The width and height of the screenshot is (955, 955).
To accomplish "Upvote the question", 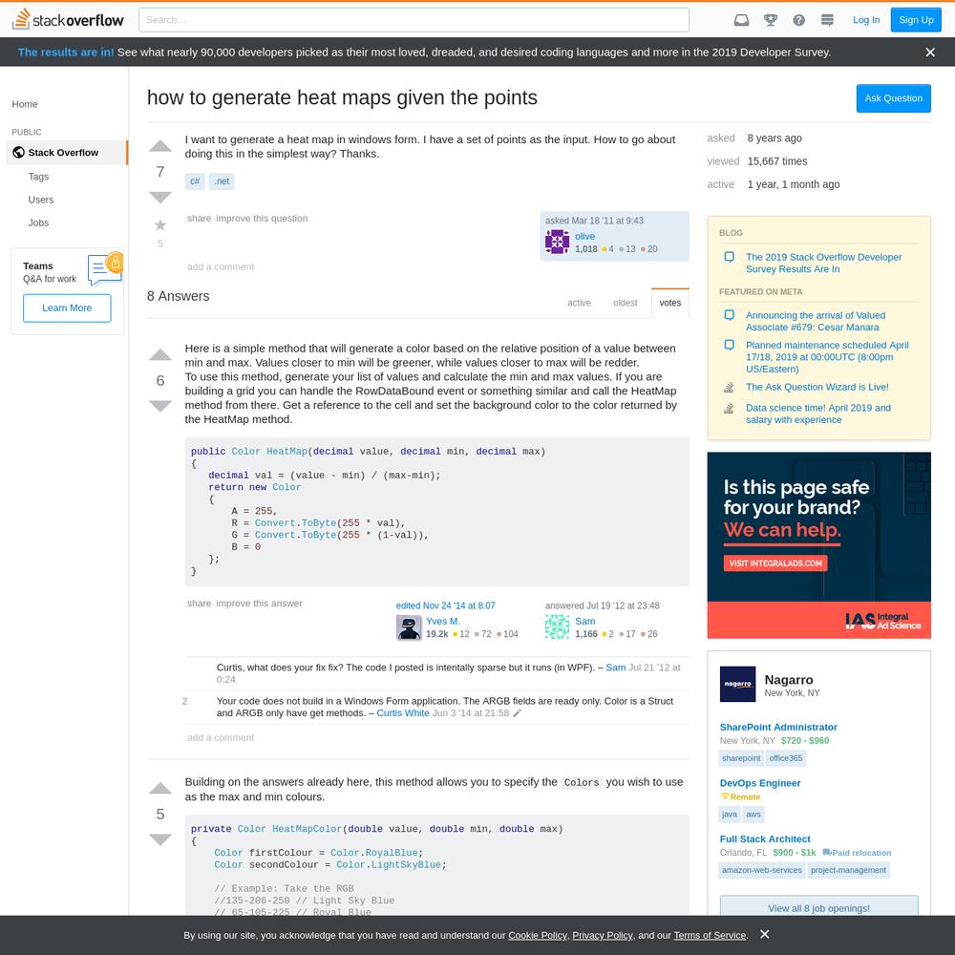I will pos(160,146).
